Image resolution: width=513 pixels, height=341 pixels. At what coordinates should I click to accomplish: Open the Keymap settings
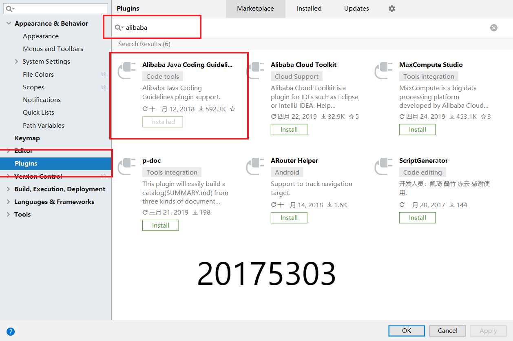pos(27,138)
